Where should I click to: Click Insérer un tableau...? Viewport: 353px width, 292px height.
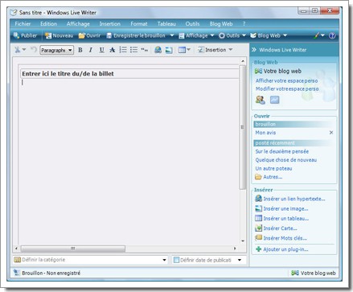tap(282, 219)
